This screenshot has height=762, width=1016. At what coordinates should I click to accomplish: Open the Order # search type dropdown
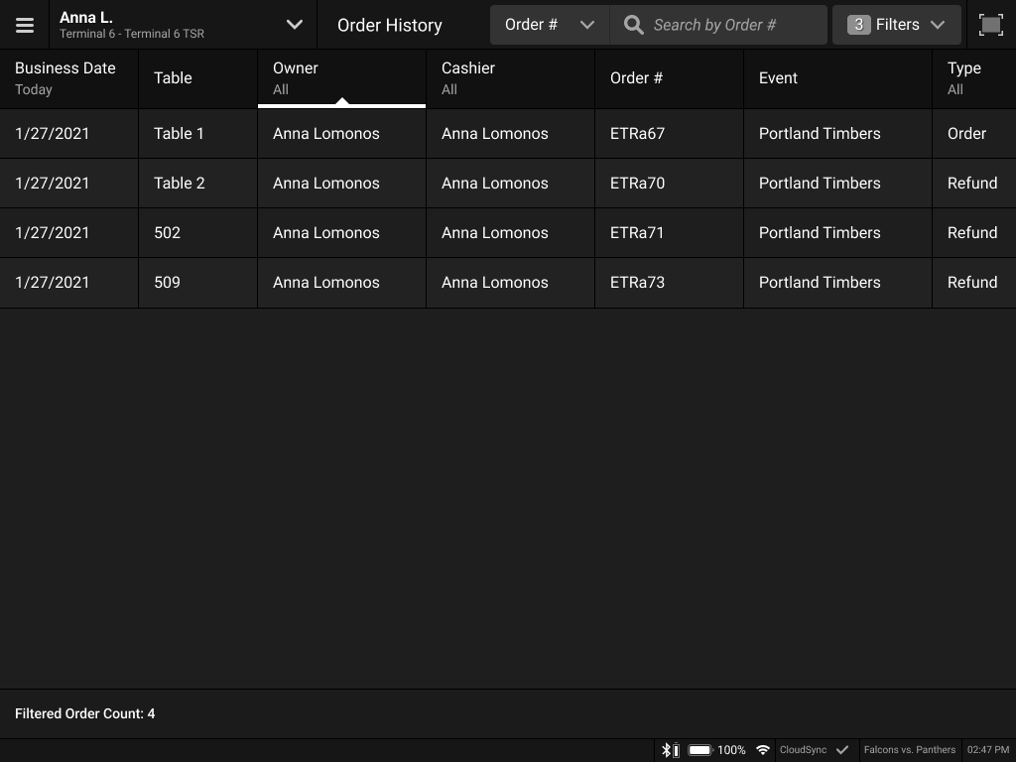pyautogui.click(x=549, y=24)
